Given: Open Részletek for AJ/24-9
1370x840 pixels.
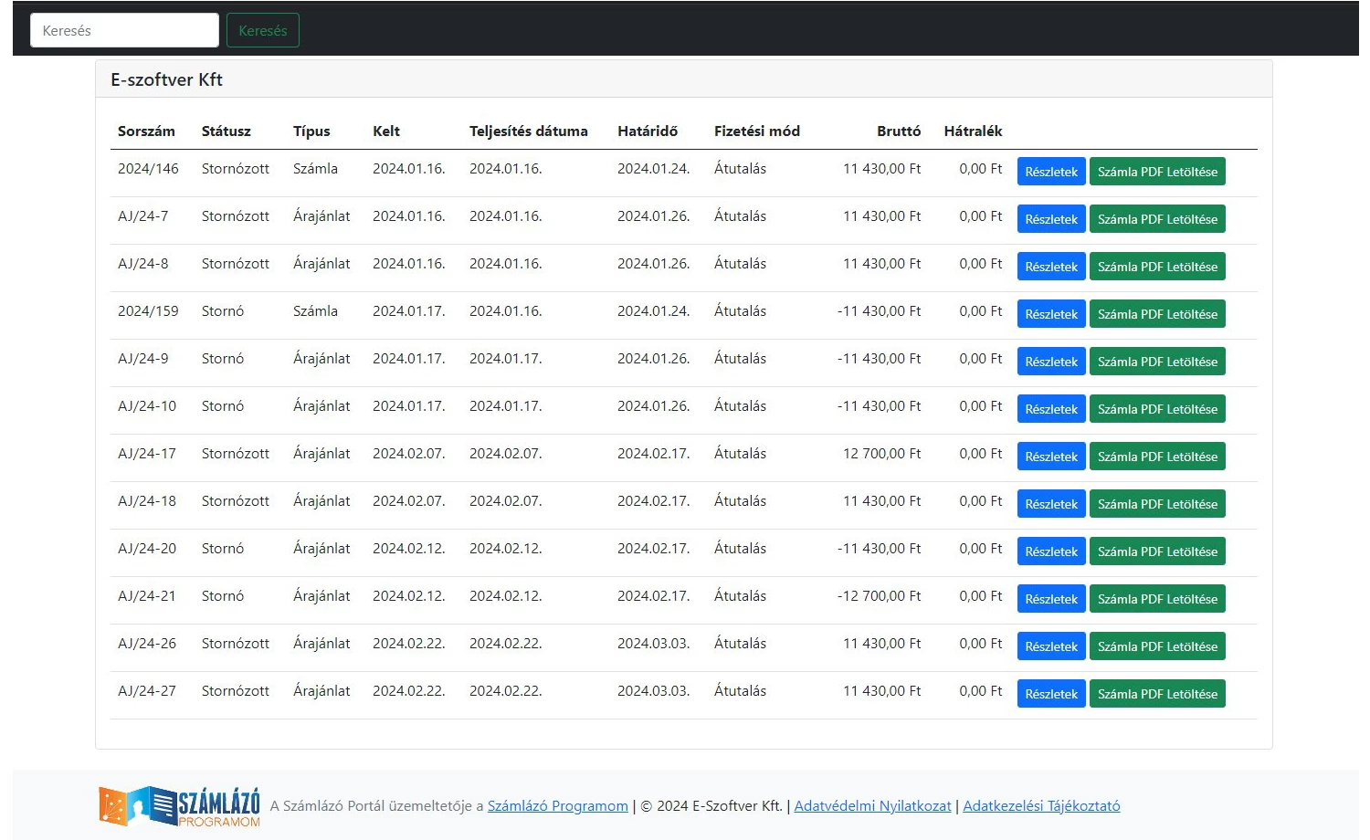Looking at the screenshot, I should [x=1051, y=362].
